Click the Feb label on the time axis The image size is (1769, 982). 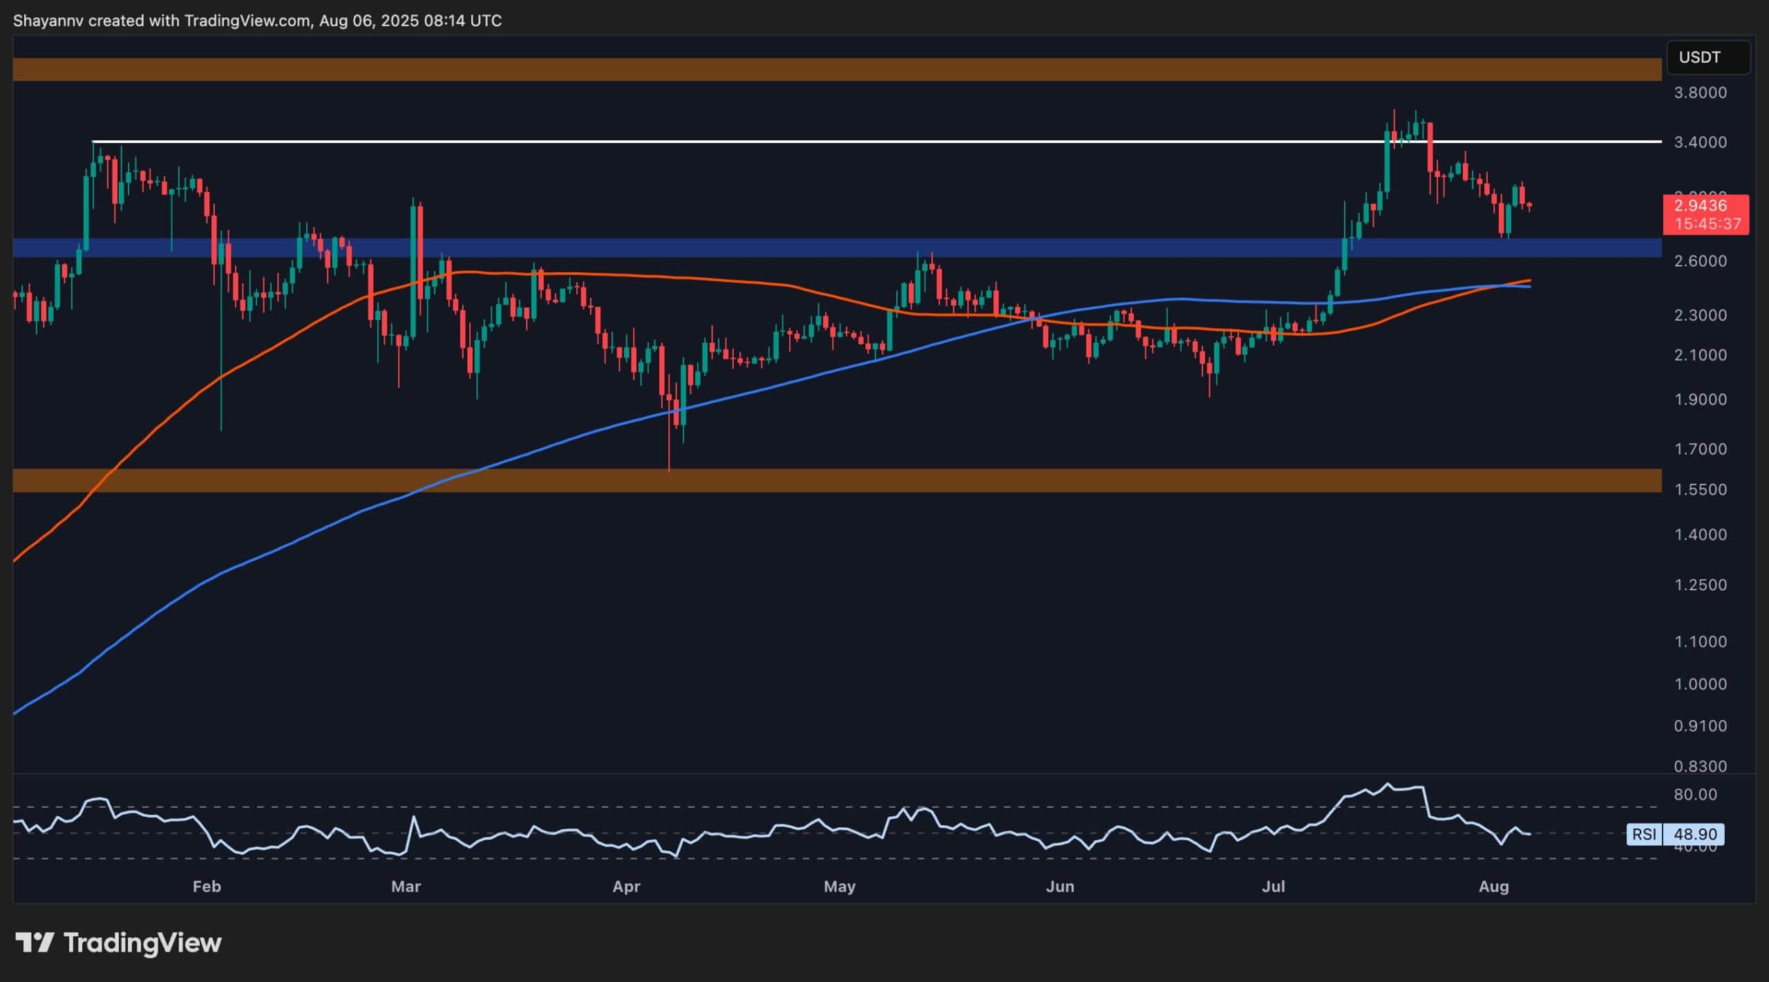207,887
